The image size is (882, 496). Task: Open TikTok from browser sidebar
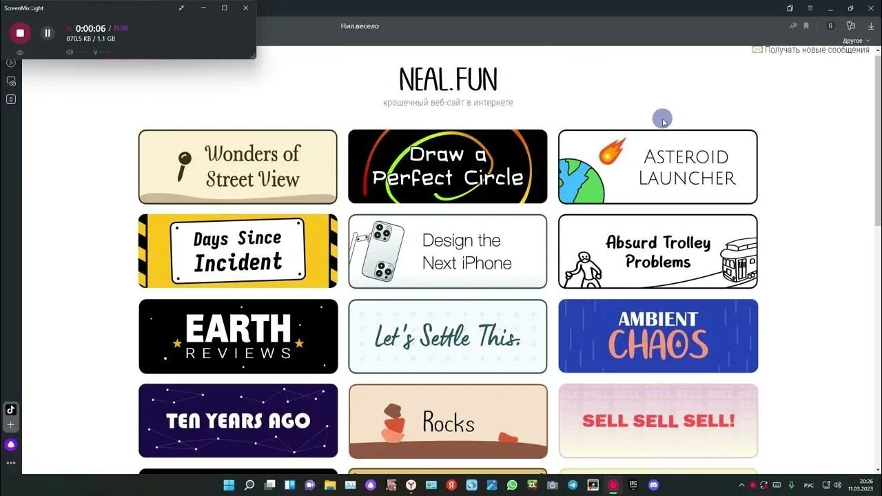click(x=10, y=409)
